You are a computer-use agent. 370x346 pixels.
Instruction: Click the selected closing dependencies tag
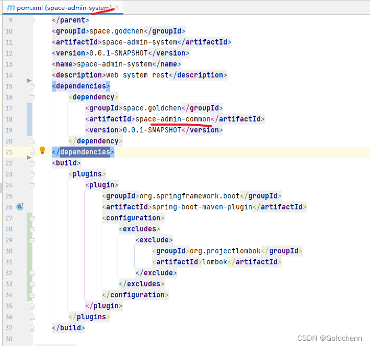click(x=83, y=152)
